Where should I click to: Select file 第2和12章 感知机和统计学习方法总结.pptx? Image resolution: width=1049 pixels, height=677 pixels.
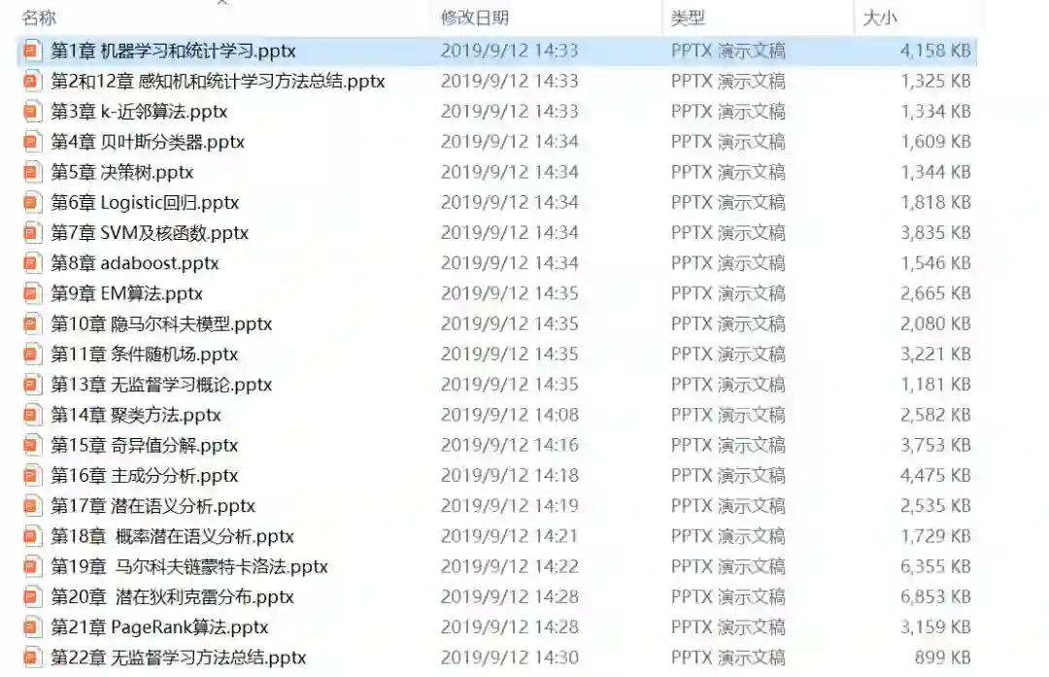[x=218, y=82]
